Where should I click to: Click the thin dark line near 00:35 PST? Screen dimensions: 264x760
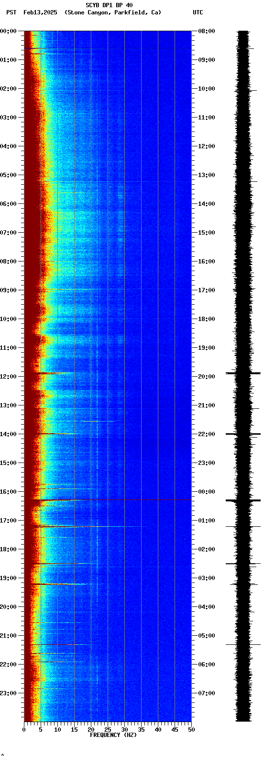tap(108, 48)
